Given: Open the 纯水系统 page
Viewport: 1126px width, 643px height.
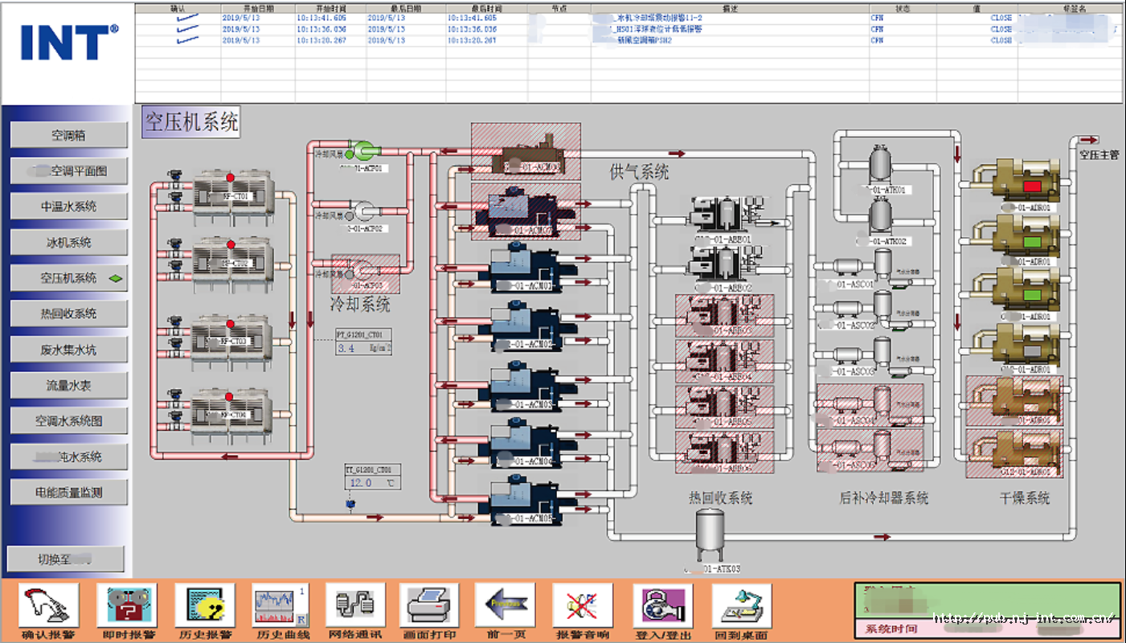Looking at the screenshot, I should (69, 457).
